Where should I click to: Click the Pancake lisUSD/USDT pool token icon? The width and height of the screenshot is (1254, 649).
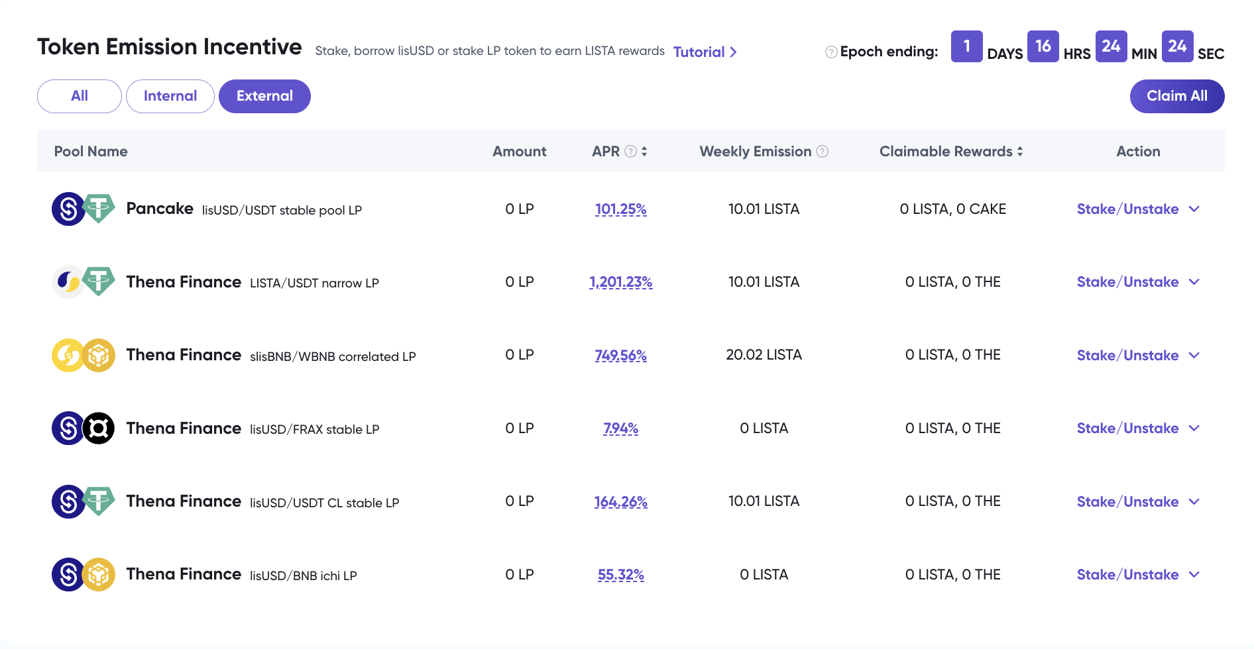tap(84, 209)
